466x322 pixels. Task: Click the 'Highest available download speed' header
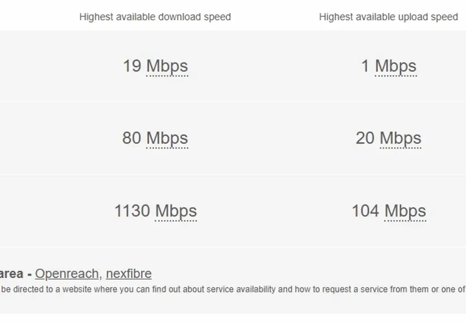(x=155, y=17)
